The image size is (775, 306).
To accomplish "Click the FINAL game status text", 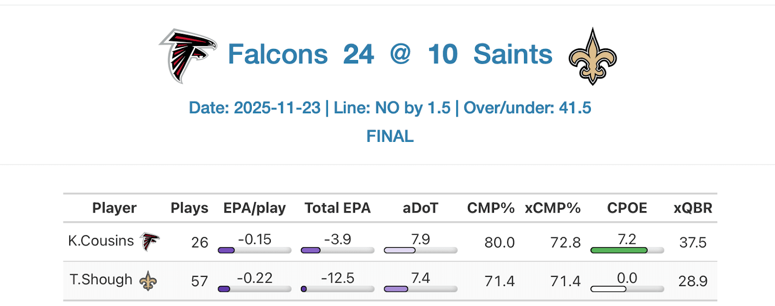I will (390, 137).
